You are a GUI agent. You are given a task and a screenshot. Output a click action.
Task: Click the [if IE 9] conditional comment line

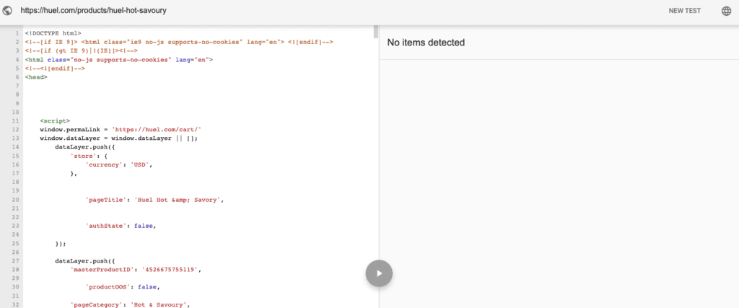pyautogui.click(x=179, y=43)
